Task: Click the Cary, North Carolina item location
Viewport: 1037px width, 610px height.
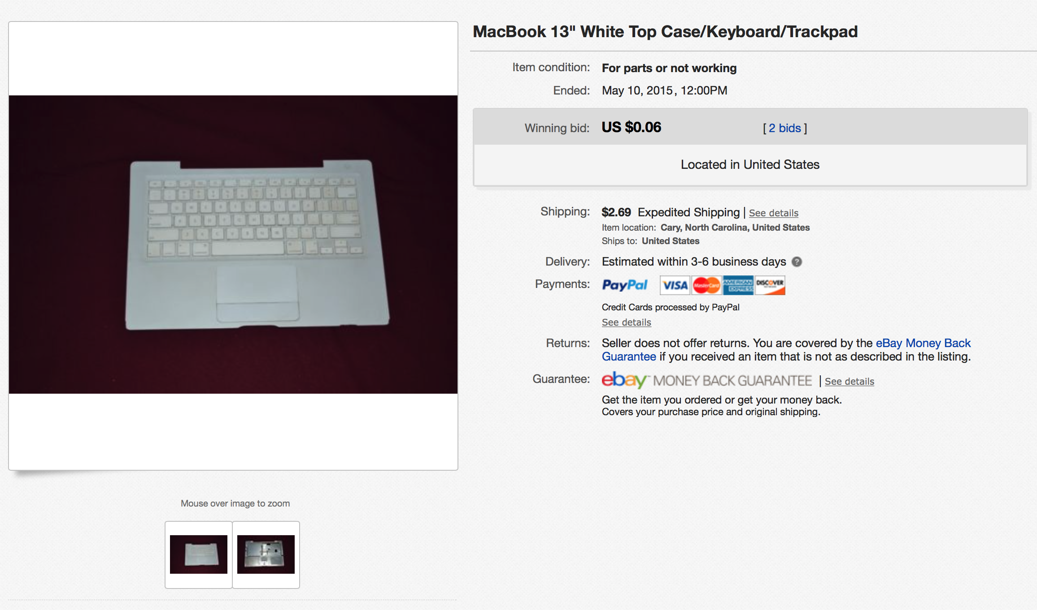Action: click(x=735, y=228)
